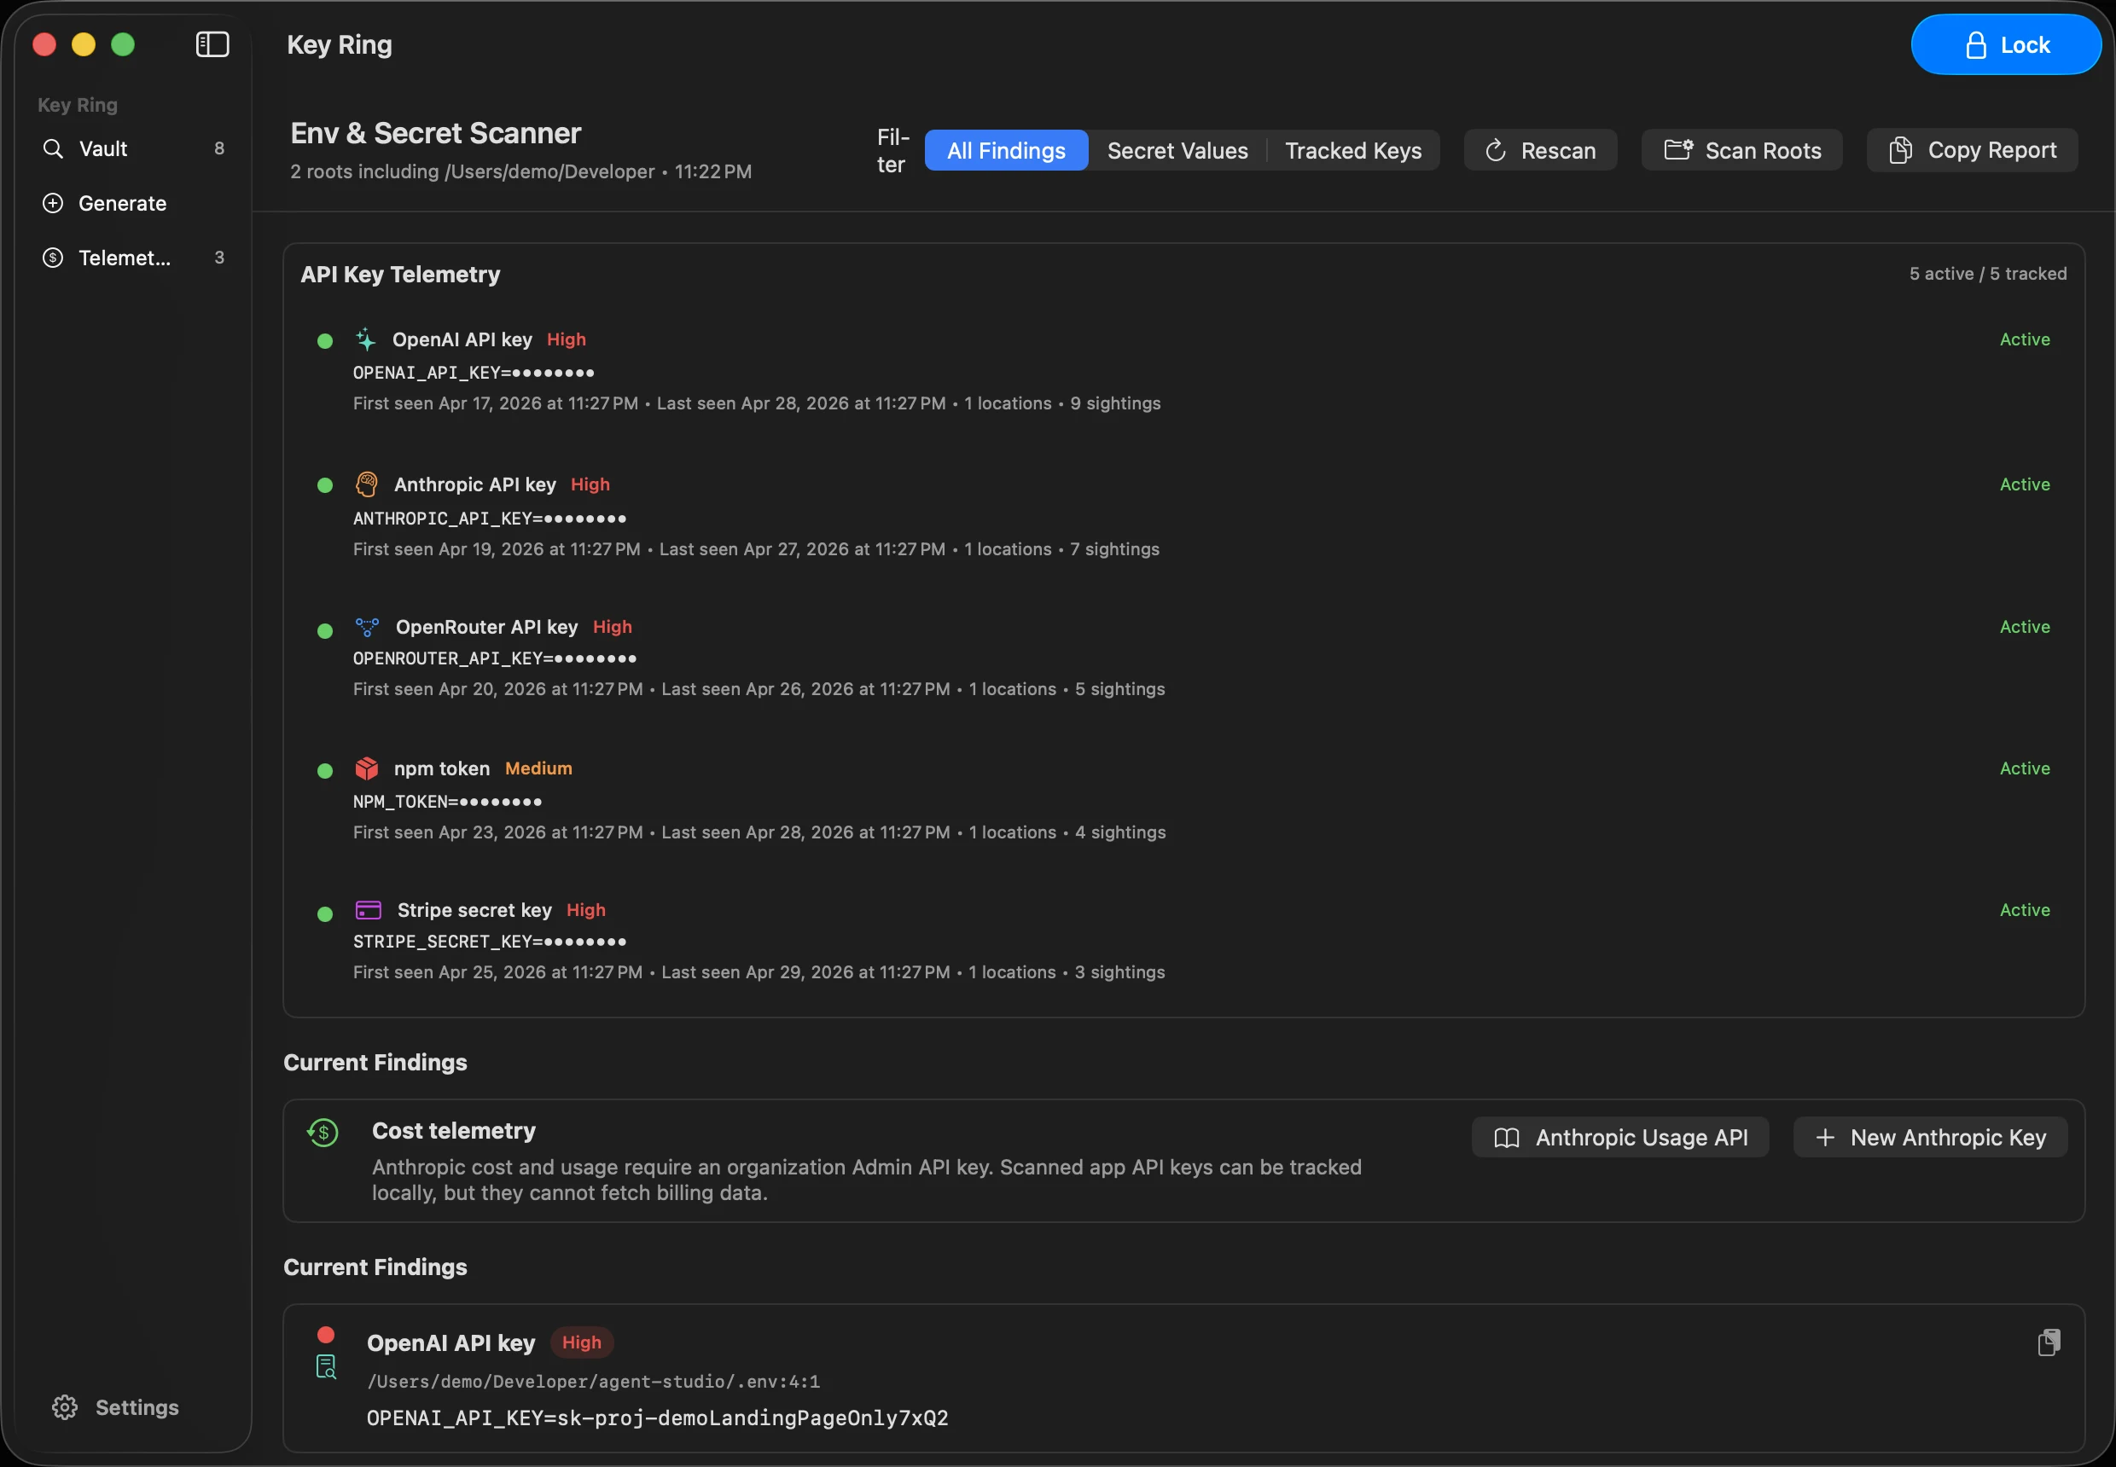Click the masked ANTHROPIC_API_KEY value

(490, 519)
